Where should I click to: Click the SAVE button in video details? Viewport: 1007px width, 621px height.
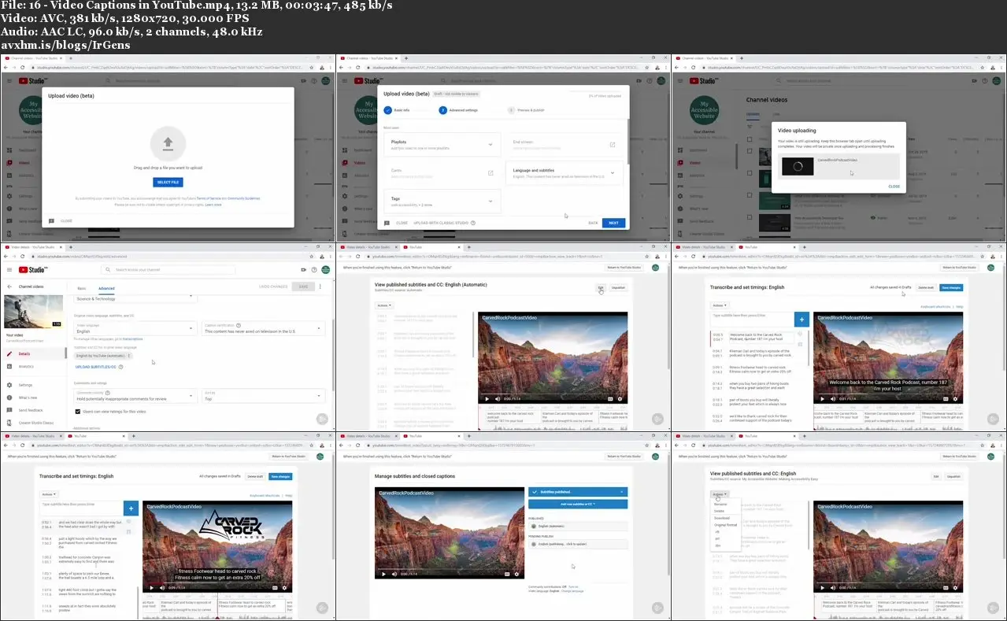(303, 286)
